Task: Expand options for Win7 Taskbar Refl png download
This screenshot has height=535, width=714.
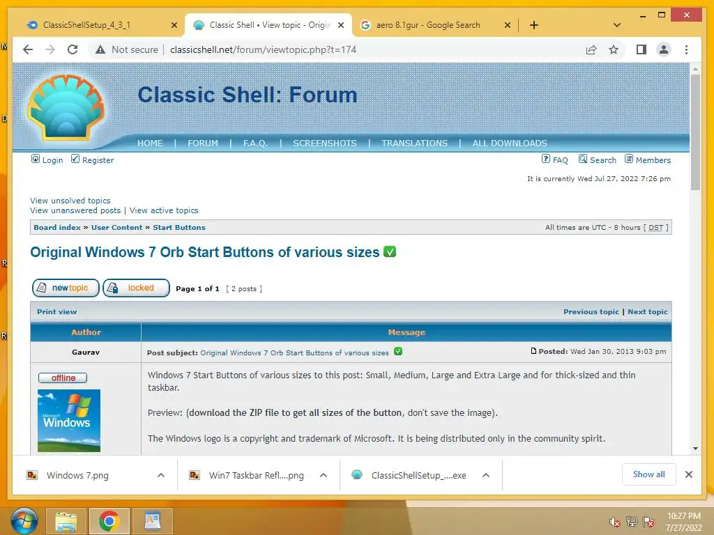Action: [x=324, y=475]
